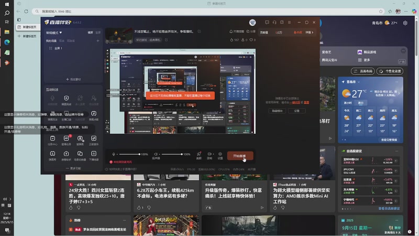The image size is (419, 236).
Task: Open the 弹幕秀 danmaku show tool
Action: click(x=52, y=155)
